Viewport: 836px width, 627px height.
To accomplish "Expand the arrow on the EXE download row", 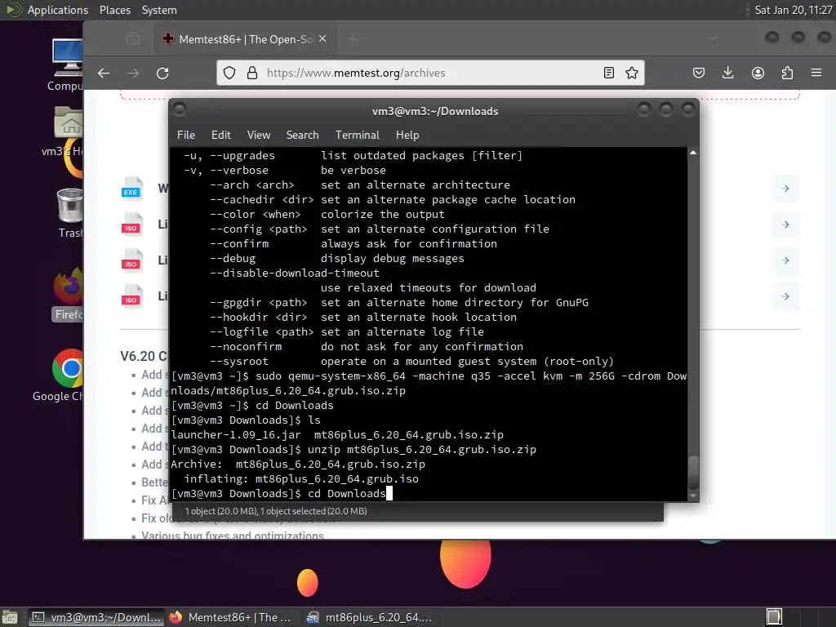I will coord(785,189).
